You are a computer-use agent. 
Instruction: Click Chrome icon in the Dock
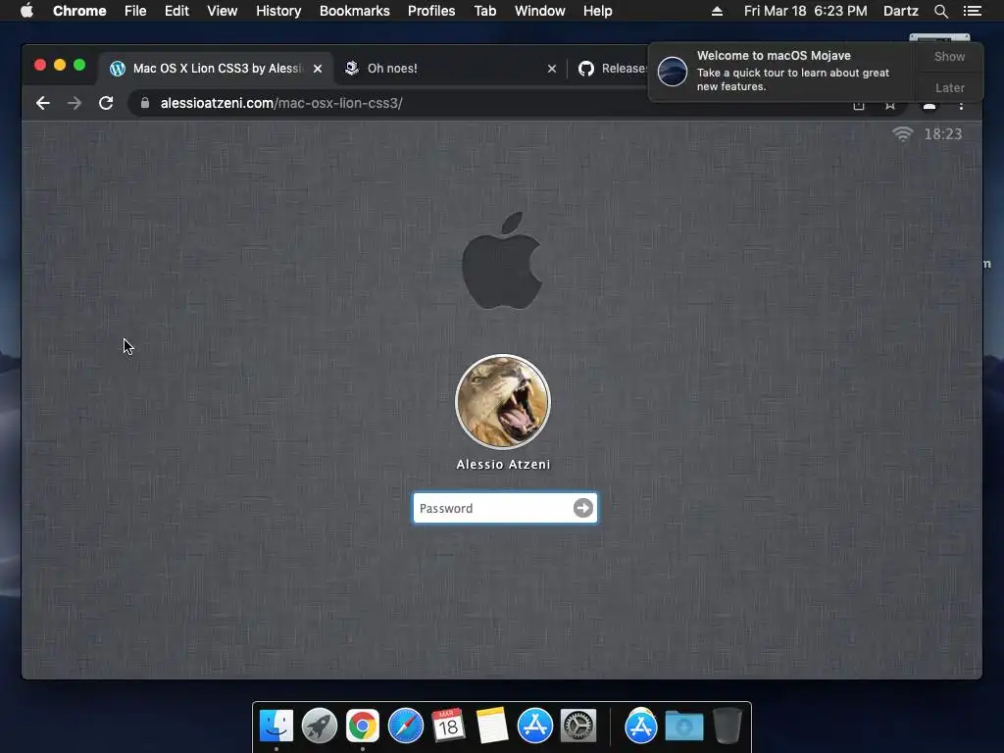click(363, 726)
